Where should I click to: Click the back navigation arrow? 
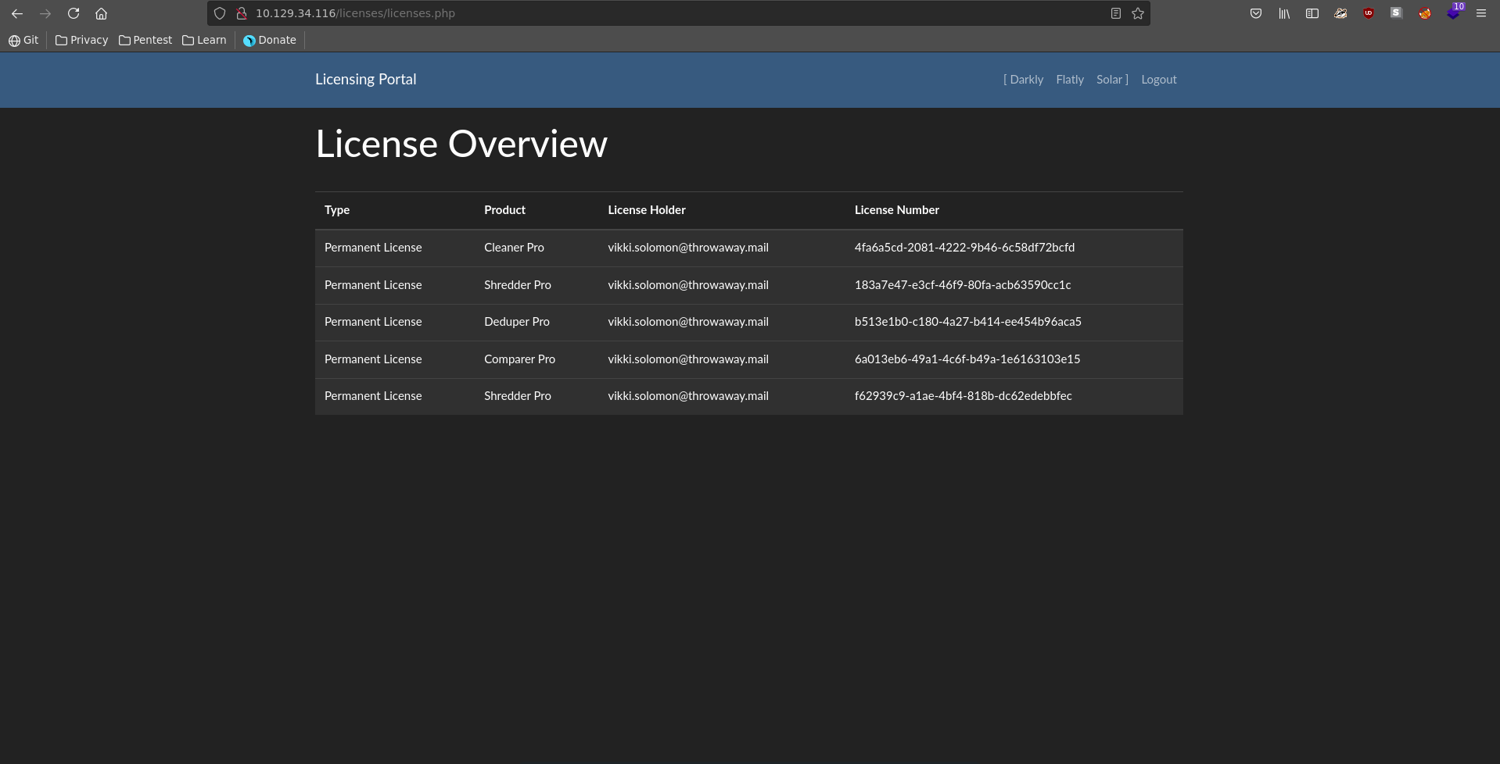click(17, 13)
